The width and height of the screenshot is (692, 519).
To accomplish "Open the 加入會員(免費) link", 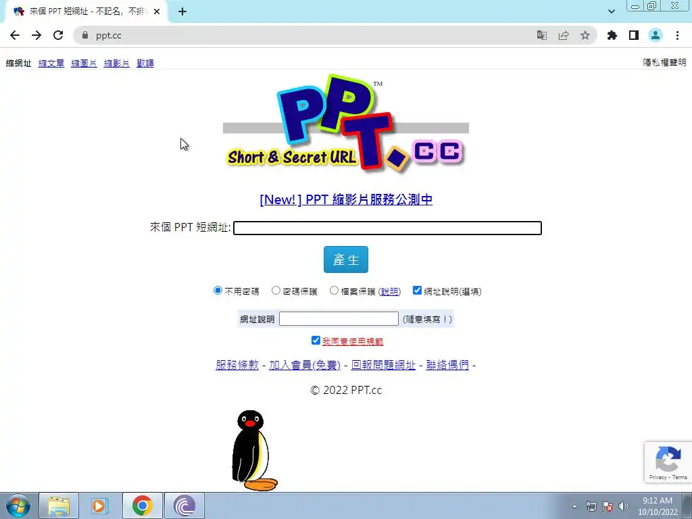I will point(305,365).
